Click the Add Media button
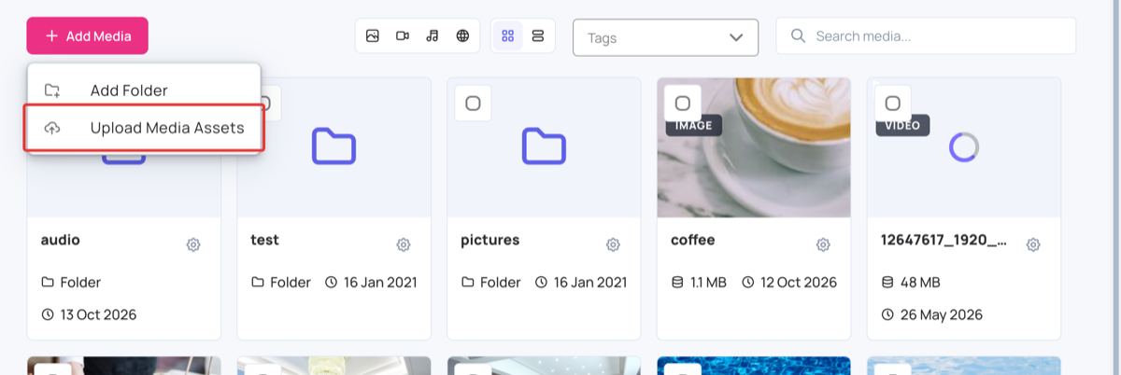Image resolution: width=1121 pixels, height=375 pixels. [87, 35]
